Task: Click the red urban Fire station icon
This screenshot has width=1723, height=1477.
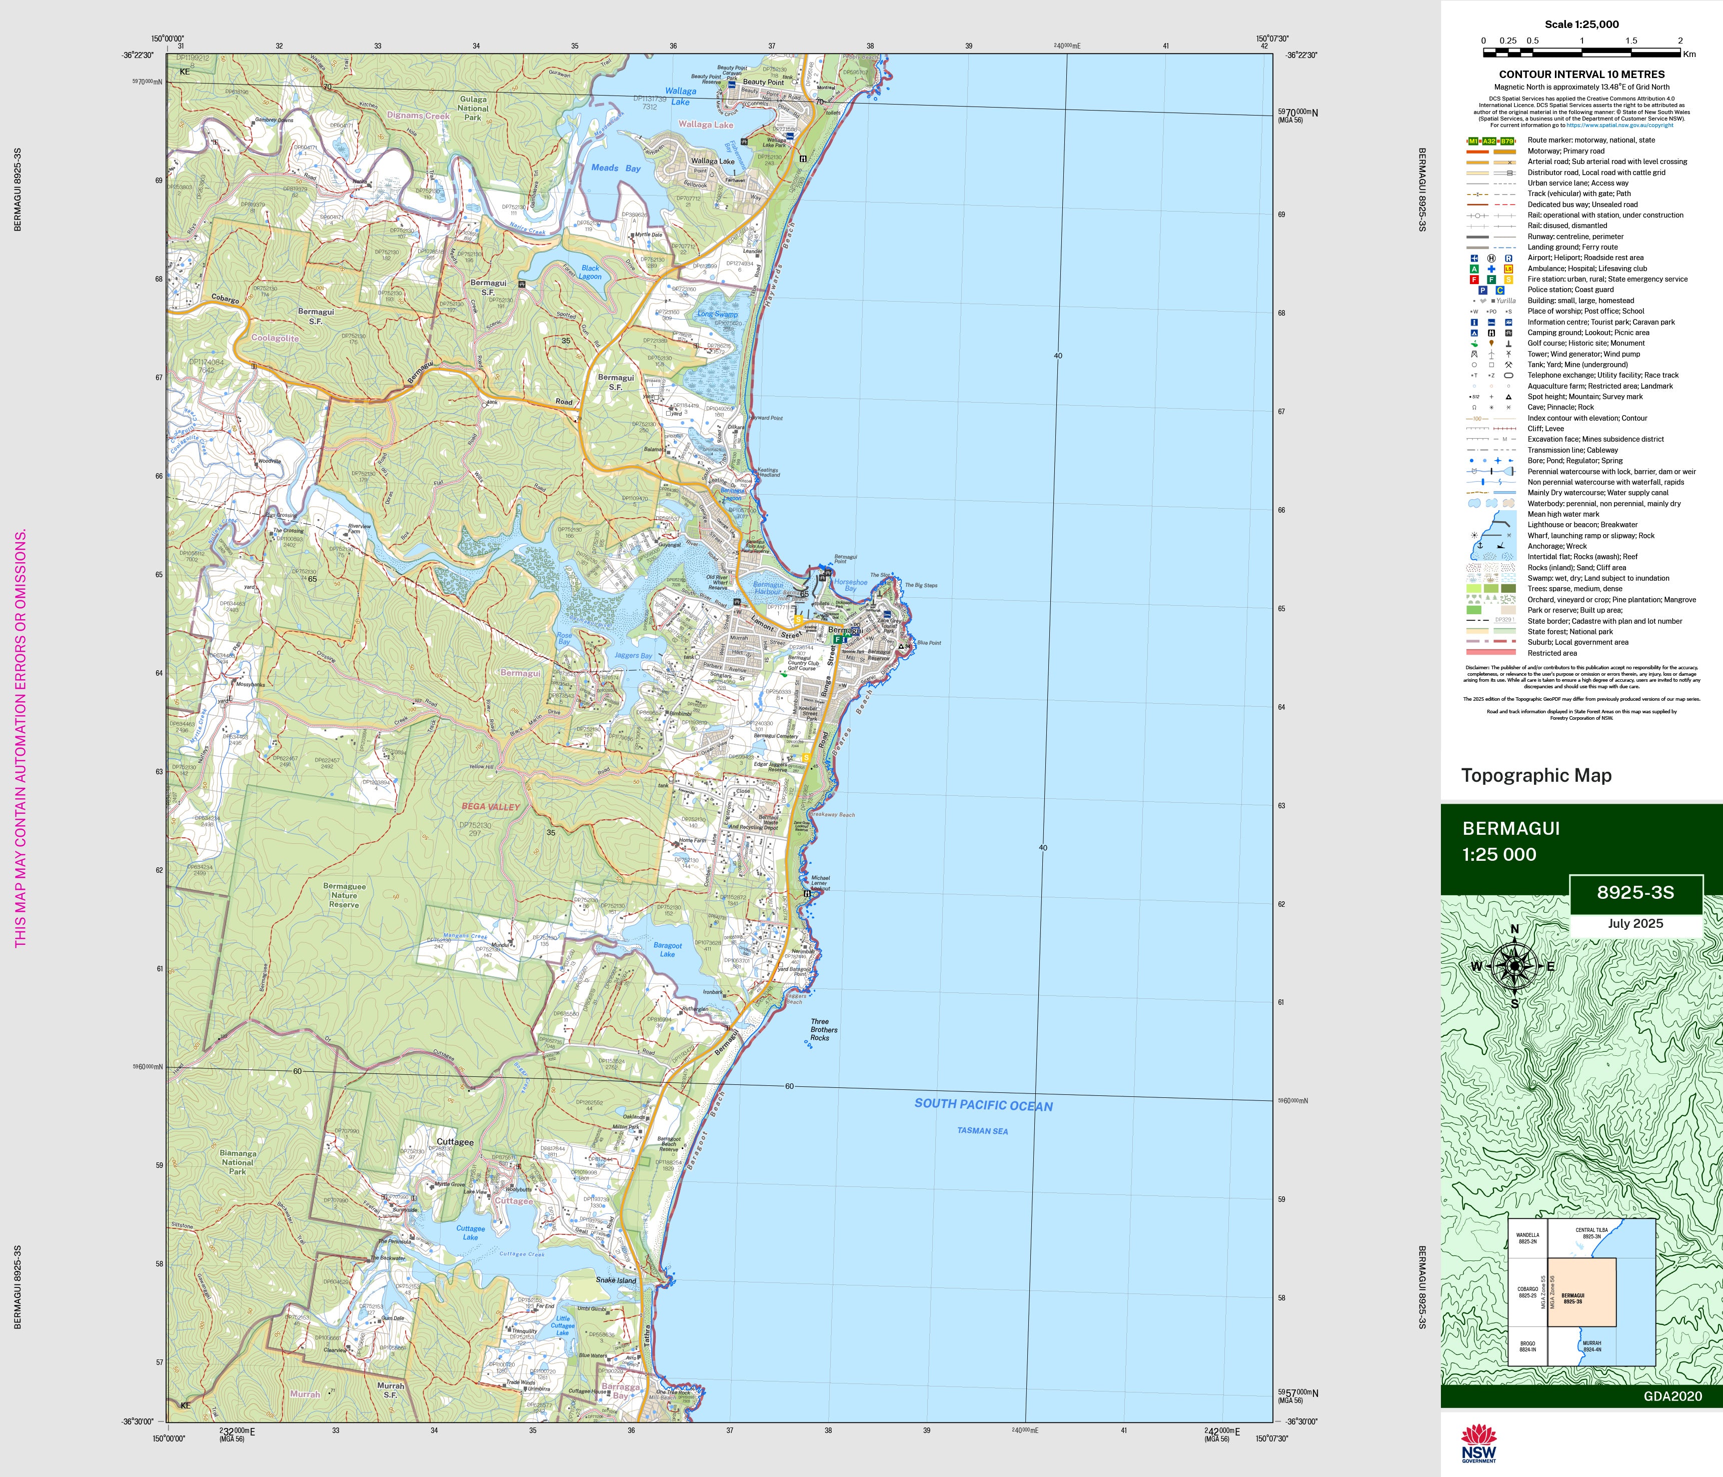Action: [1474, 280]
